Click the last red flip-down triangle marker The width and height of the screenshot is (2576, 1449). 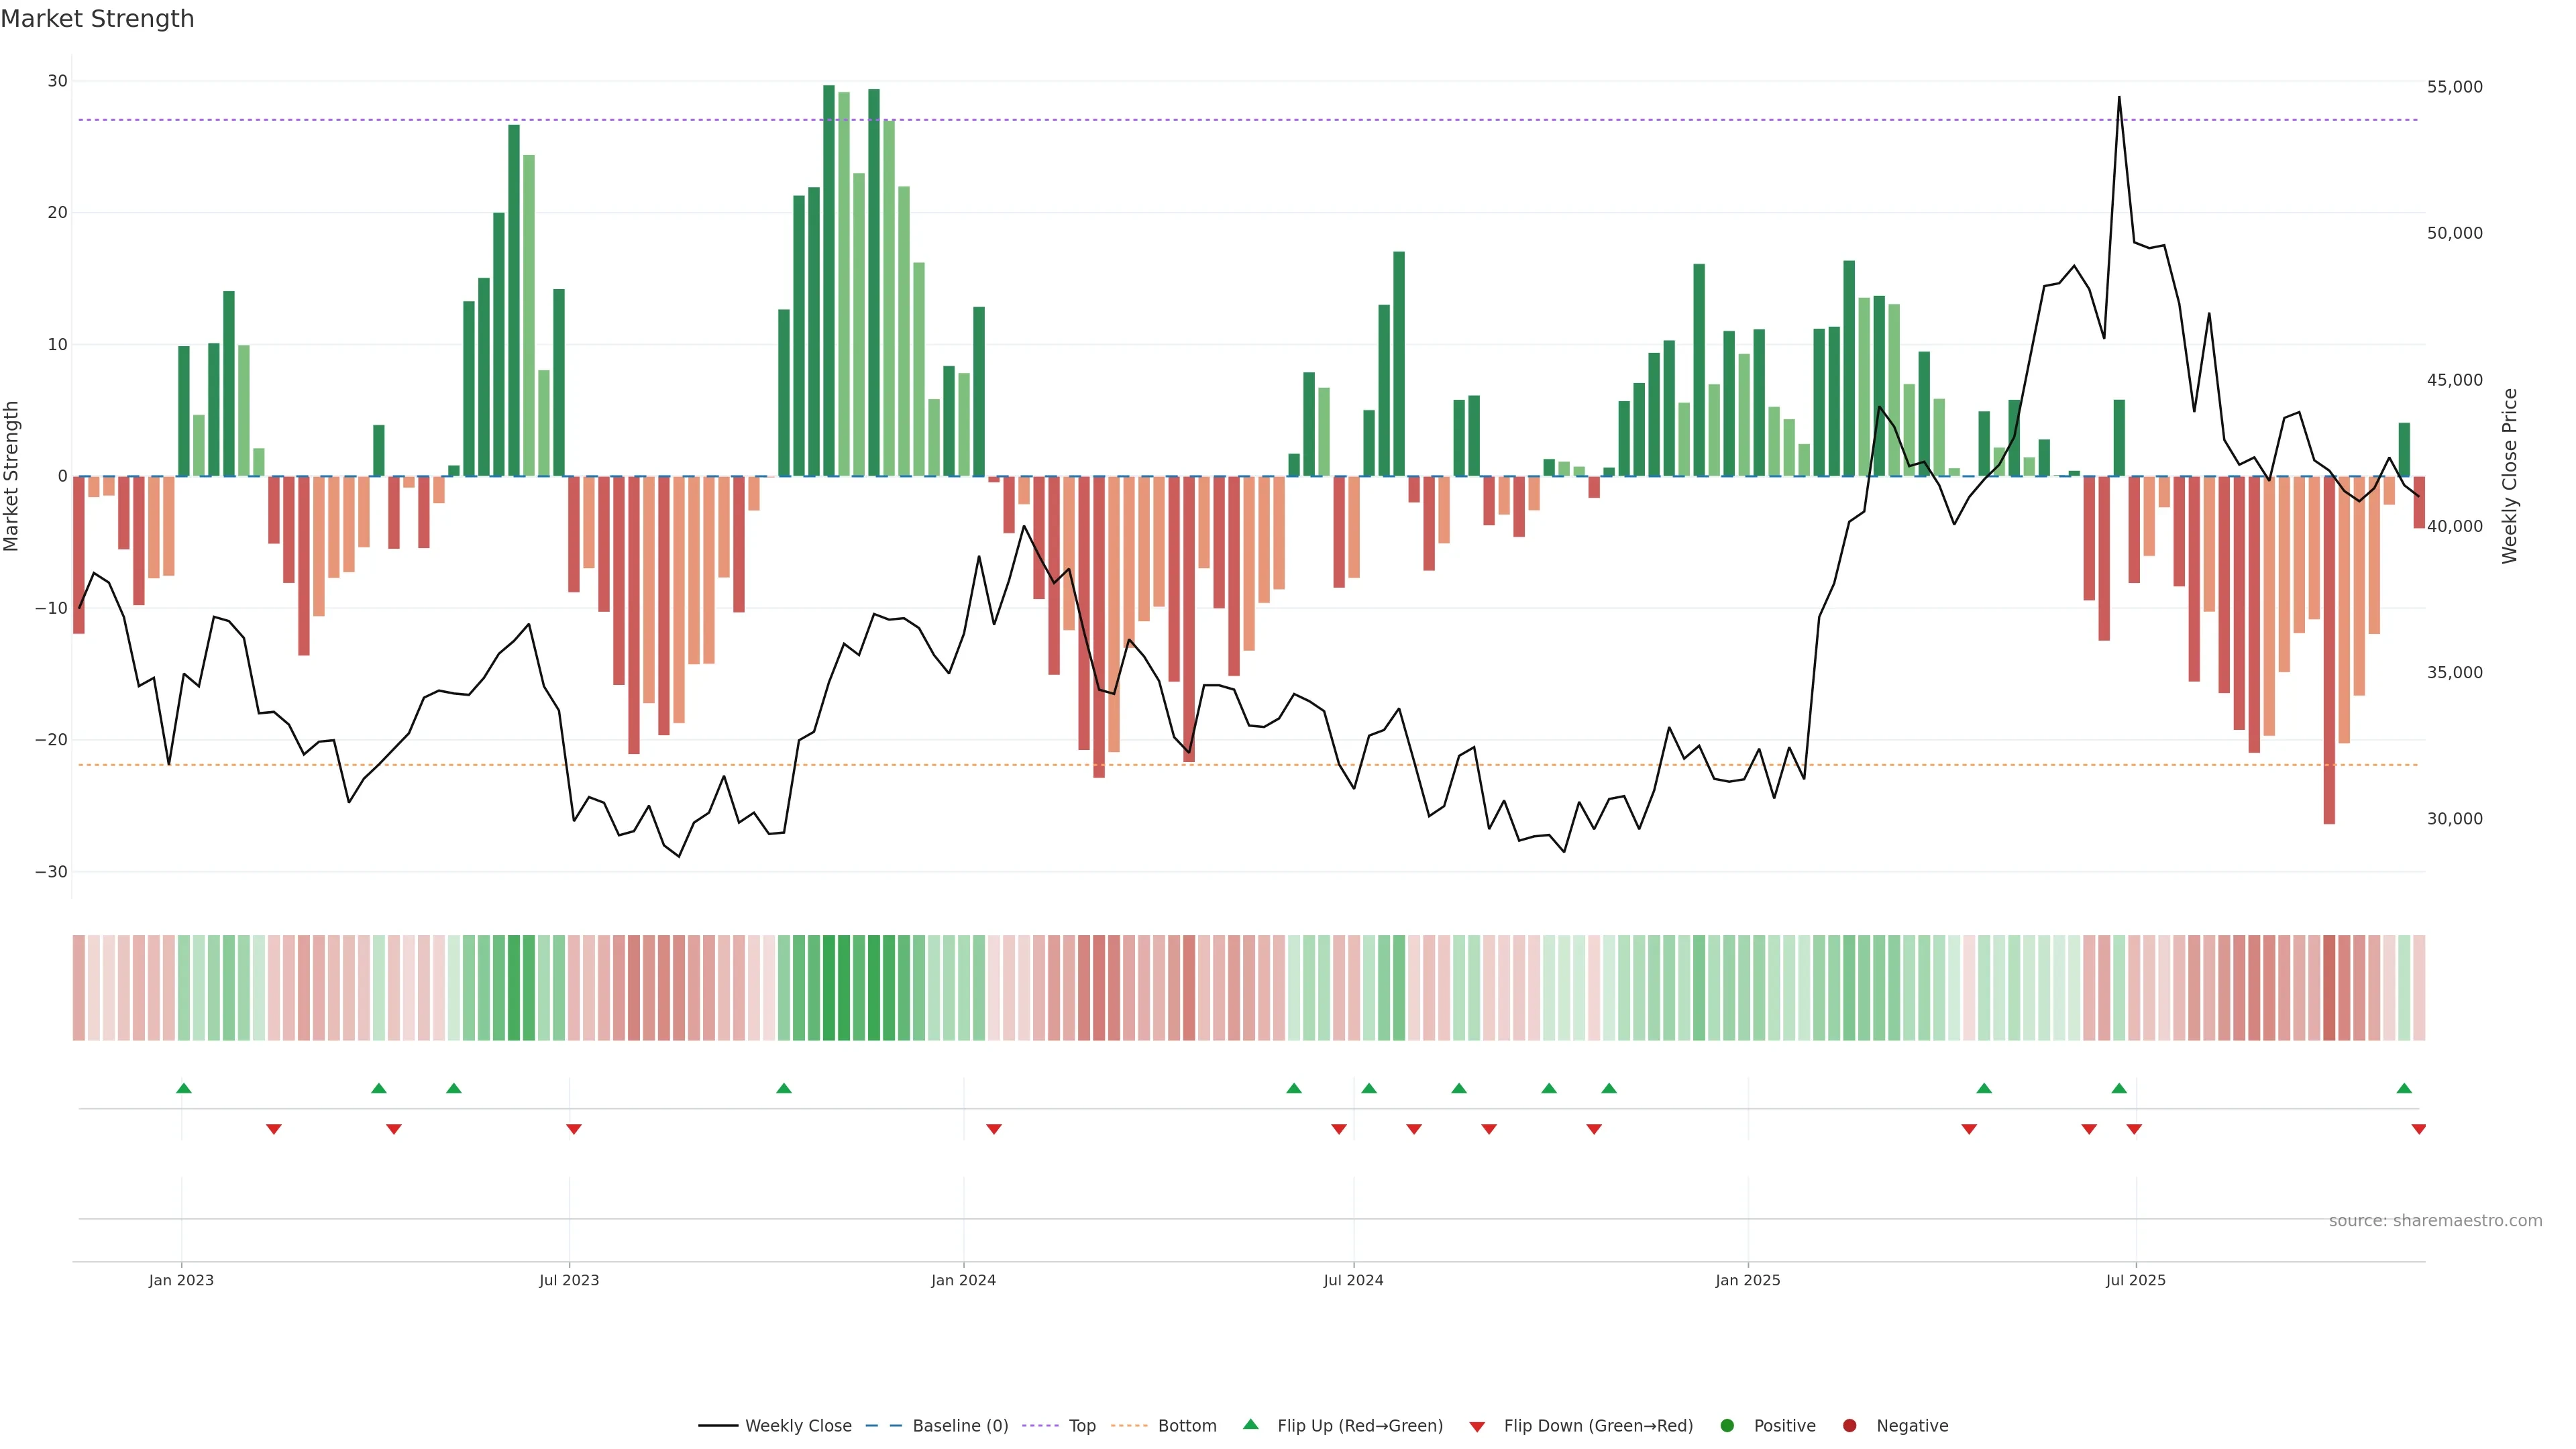click(2419, 1129)
